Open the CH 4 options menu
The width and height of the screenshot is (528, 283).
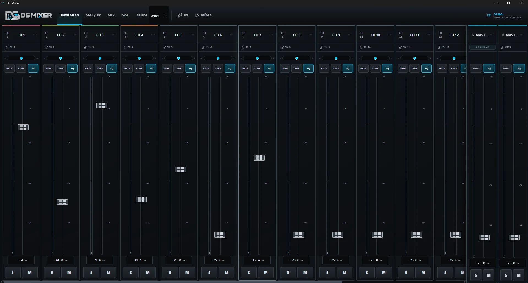[153, 35]
